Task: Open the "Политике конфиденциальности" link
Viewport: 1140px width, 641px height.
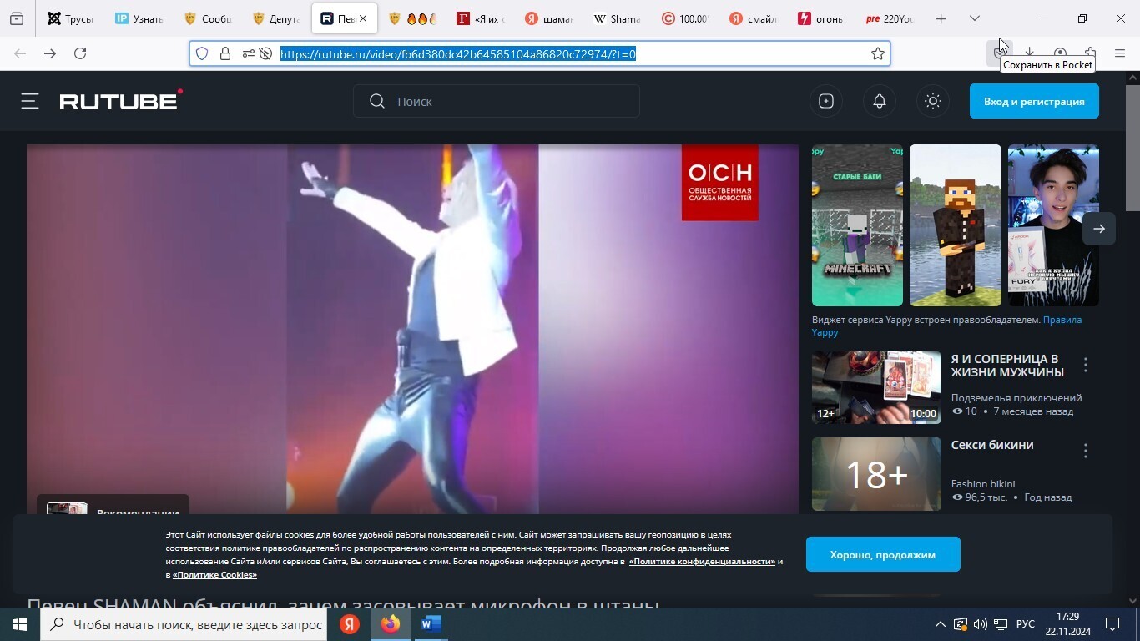Action: pyautogui.click(x=701, y=562)
